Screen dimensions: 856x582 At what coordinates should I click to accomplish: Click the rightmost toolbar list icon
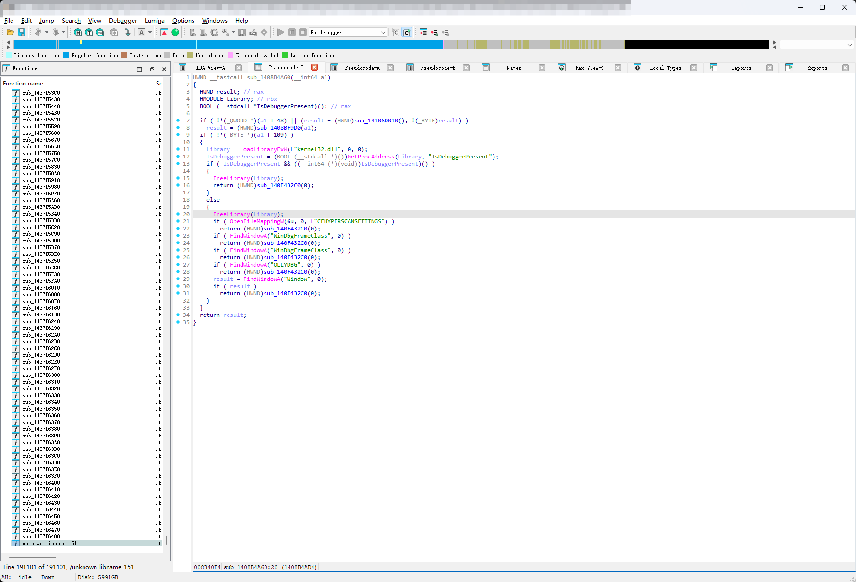coord(446,32)
